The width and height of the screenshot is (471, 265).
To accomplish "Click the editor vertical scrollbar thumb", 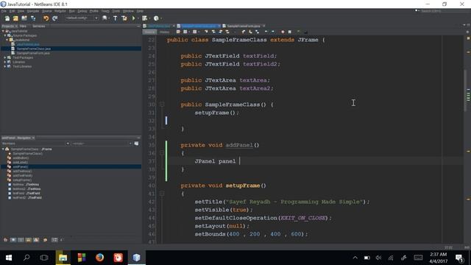I will point(465,91).
